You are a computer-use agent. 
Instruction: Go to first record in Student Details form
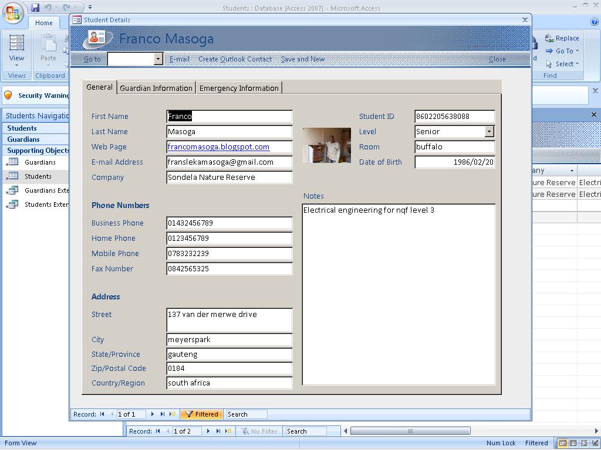click(x=102, y=414)
